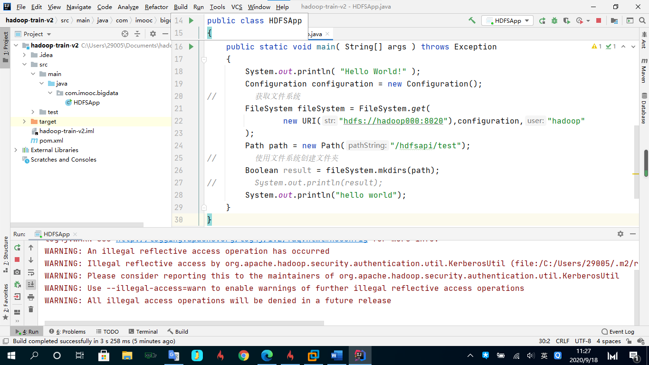Collapse the src folder
This screenshot has height=365, width=649.
pyautogui.click(x=25, y=65)
